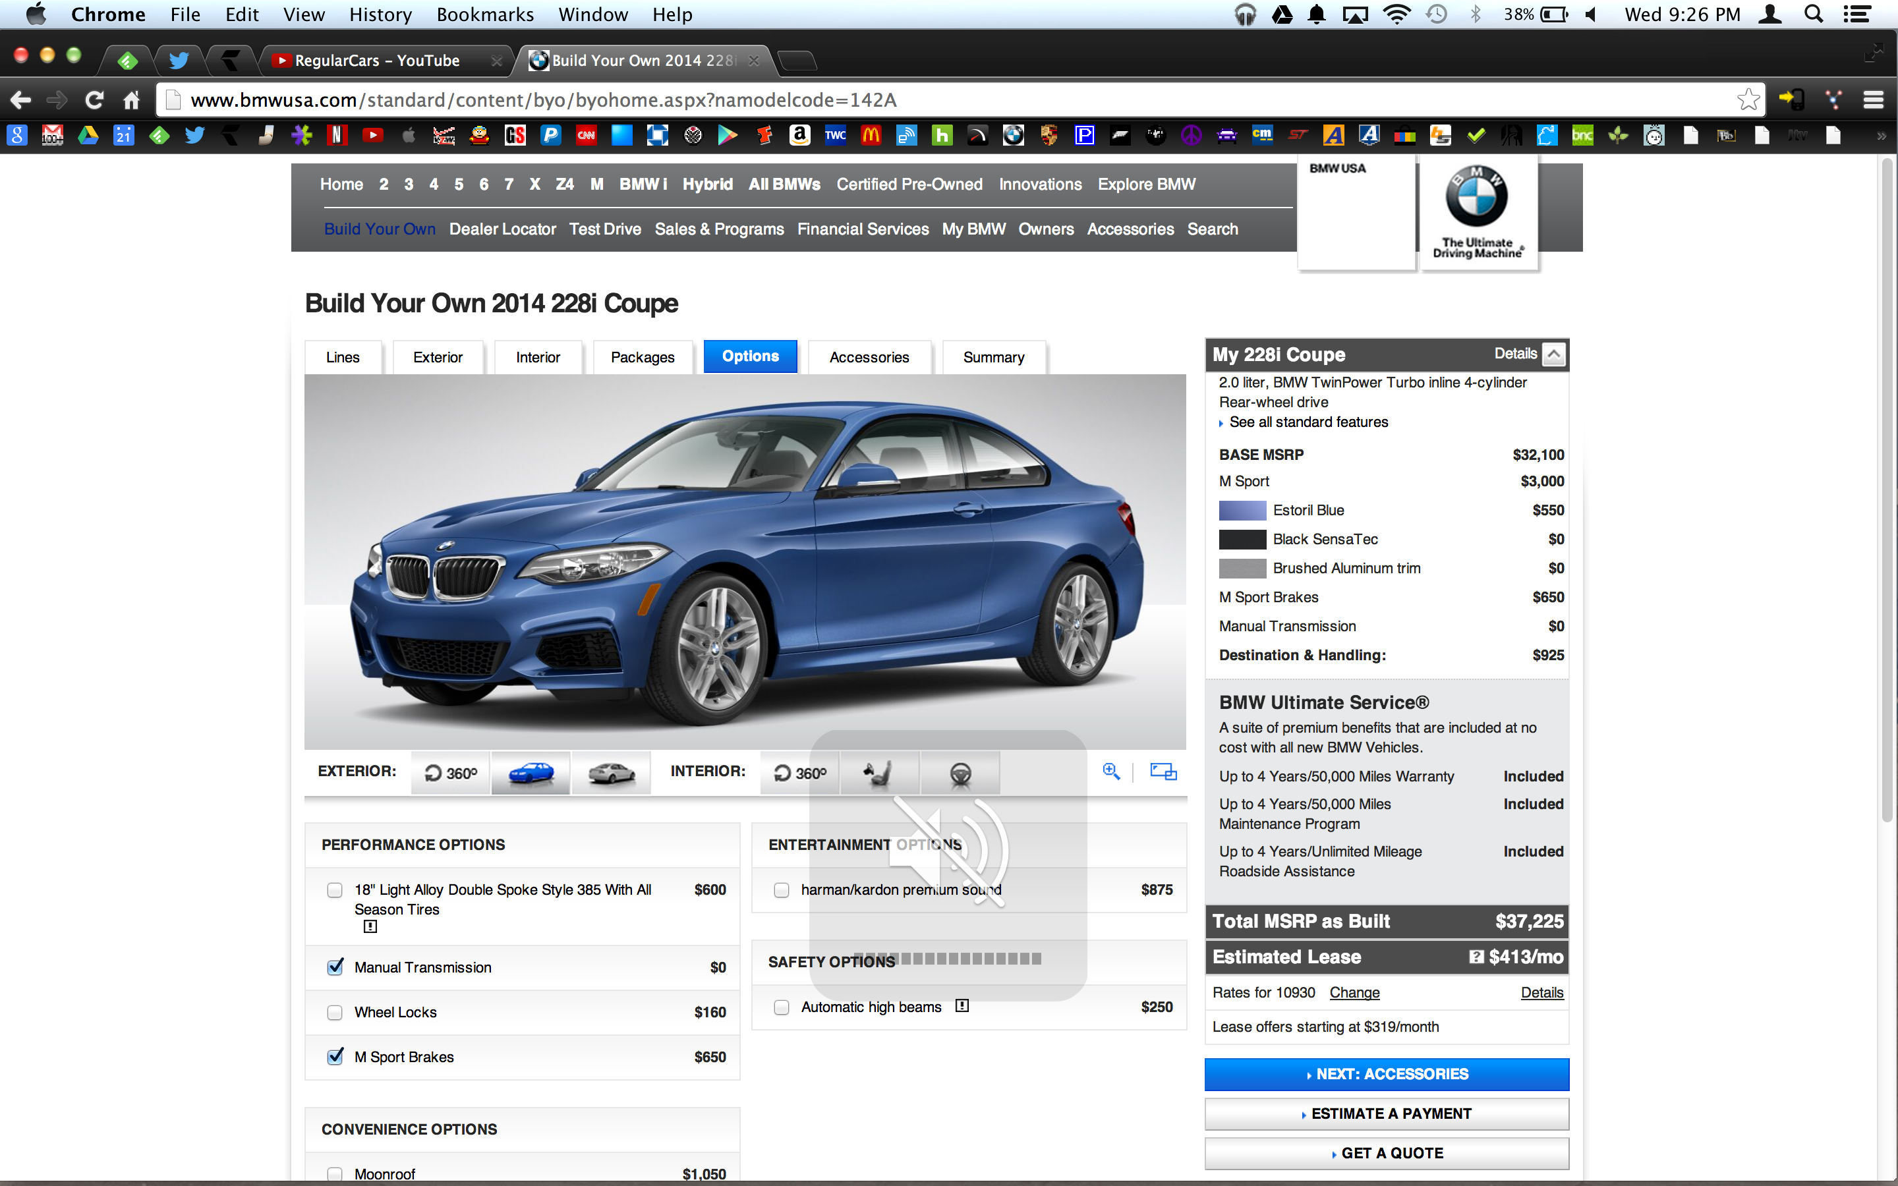1898x1186 pixels.
Task: Click the Wi-Fi icon in the menu bar
Action: click(x=1396, y=14)
